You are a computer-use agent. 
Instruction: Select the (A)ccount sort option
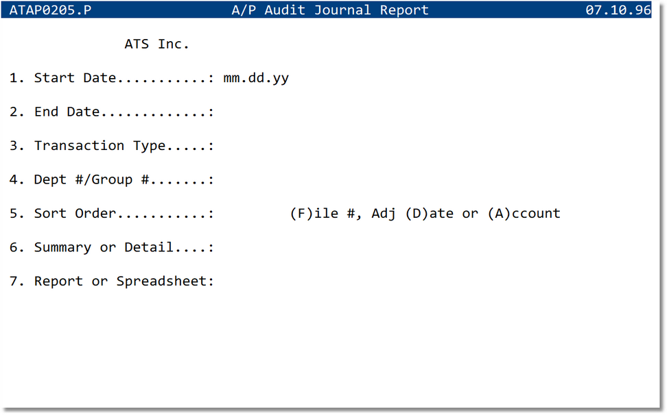tap(524, 213)
